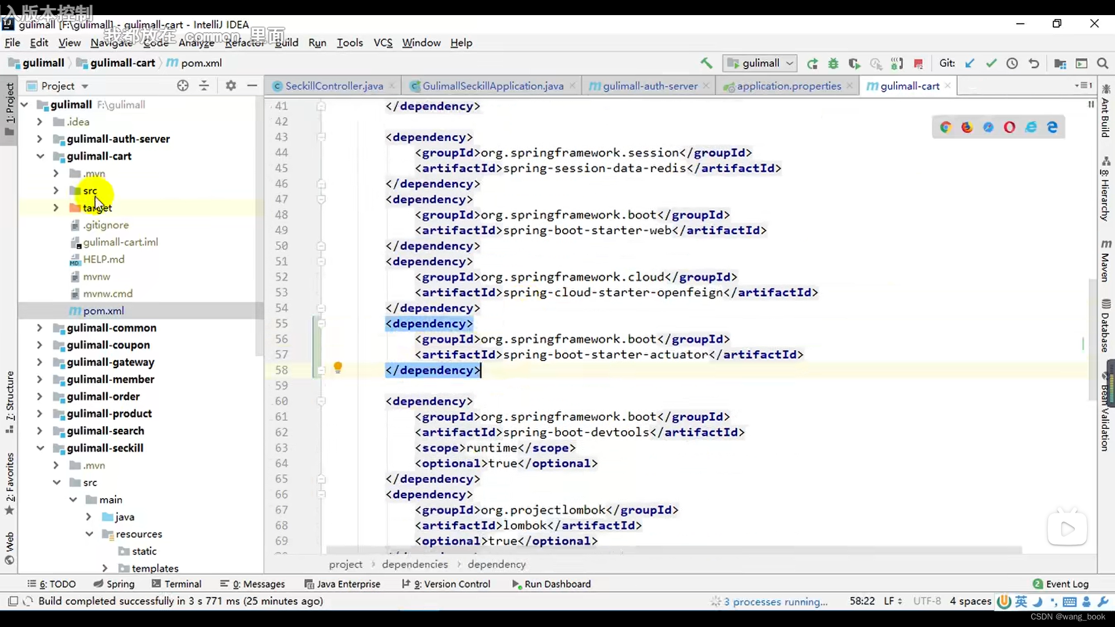
Task: Update project from Git
Action: (x=969, y=63)
